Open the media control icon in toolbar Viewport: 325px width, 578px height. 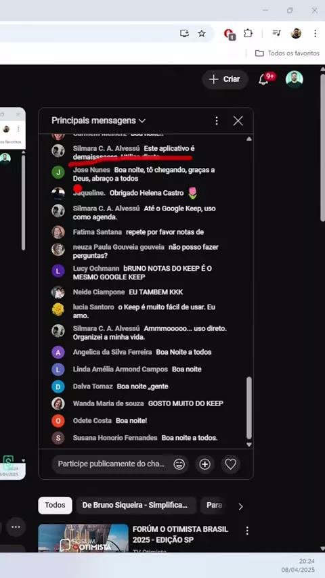click(x=277, y=34)
